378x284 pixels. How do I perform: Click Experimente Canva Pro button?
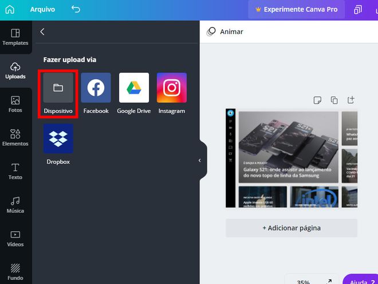[297, 9]
